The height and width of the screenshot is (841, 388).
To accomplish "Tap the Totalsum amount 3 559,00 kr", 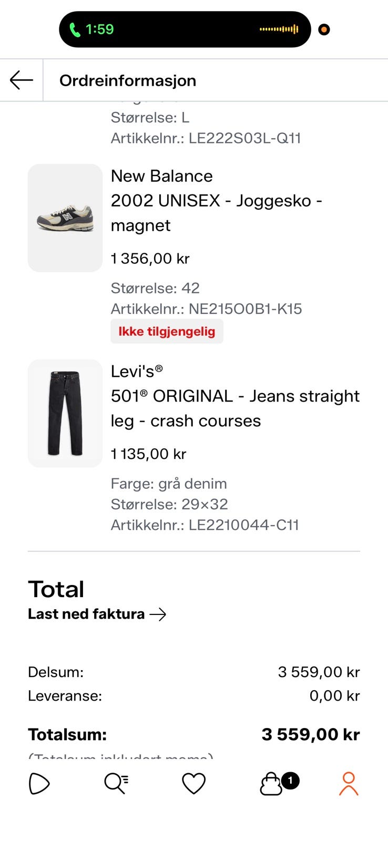I will pos(311,734).
